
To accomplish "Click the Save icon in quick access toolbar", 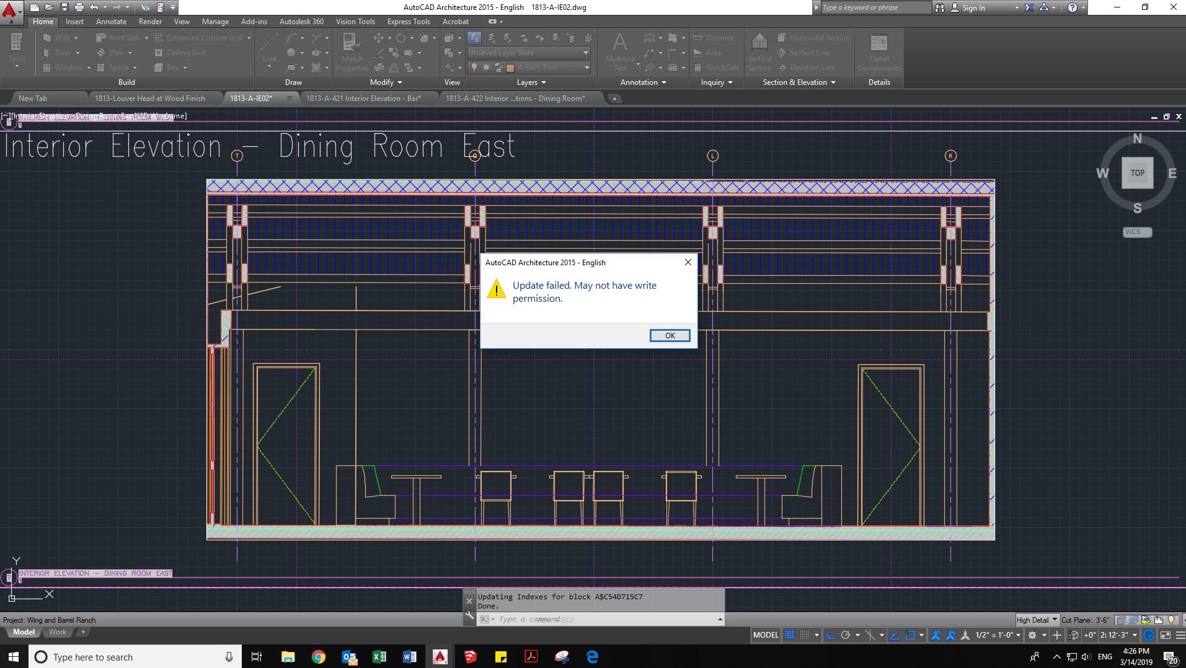I will [64, 7].
